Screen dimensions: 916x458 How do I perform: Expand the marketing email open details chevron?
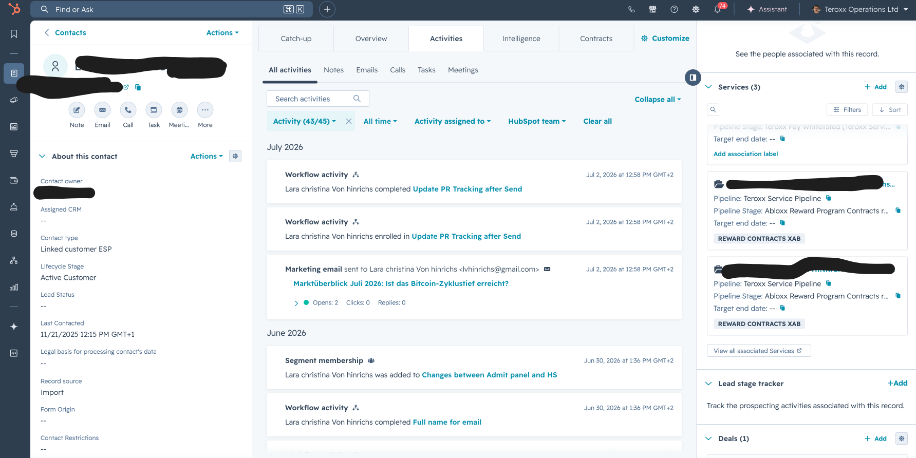point(296,303)
